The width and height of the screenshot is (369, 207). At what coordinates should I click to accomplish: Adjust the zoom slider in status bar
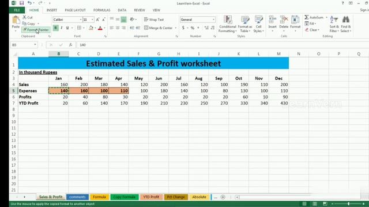coord(348,204)
